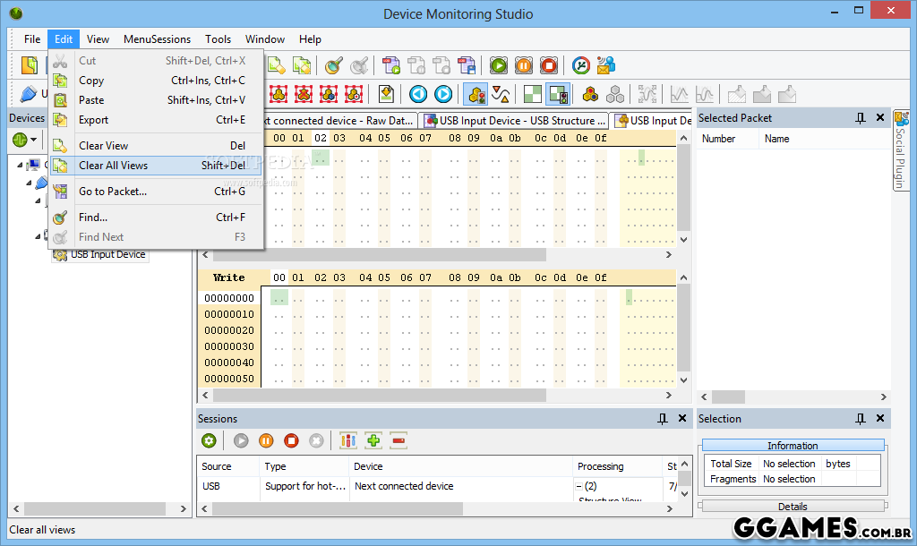Click the red minus icon in Sessions toolbar
917x546 pixels.
(399, 440)
